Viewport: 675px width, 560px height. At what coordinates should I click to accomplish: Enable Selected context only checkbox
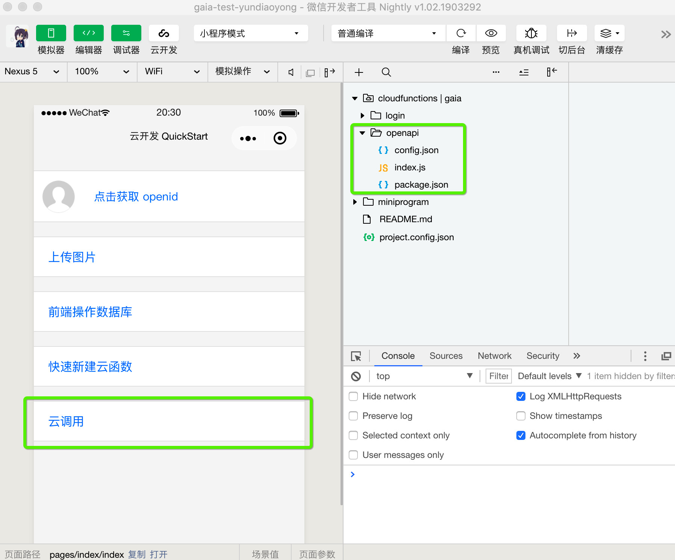[353, 435]
